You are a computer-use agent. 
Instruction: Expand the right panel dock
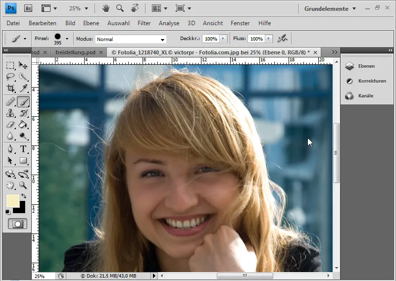point(390,50)
